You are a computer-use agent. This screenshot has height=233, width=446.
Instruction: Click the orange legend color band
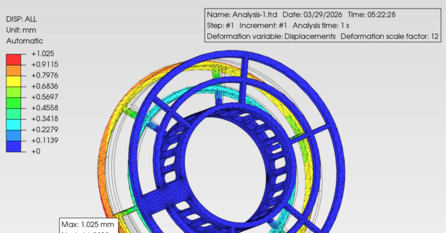[14, 70]
